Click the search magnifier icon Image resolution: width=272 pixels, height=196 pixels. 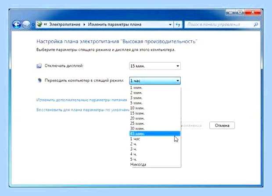click(256, 24)
